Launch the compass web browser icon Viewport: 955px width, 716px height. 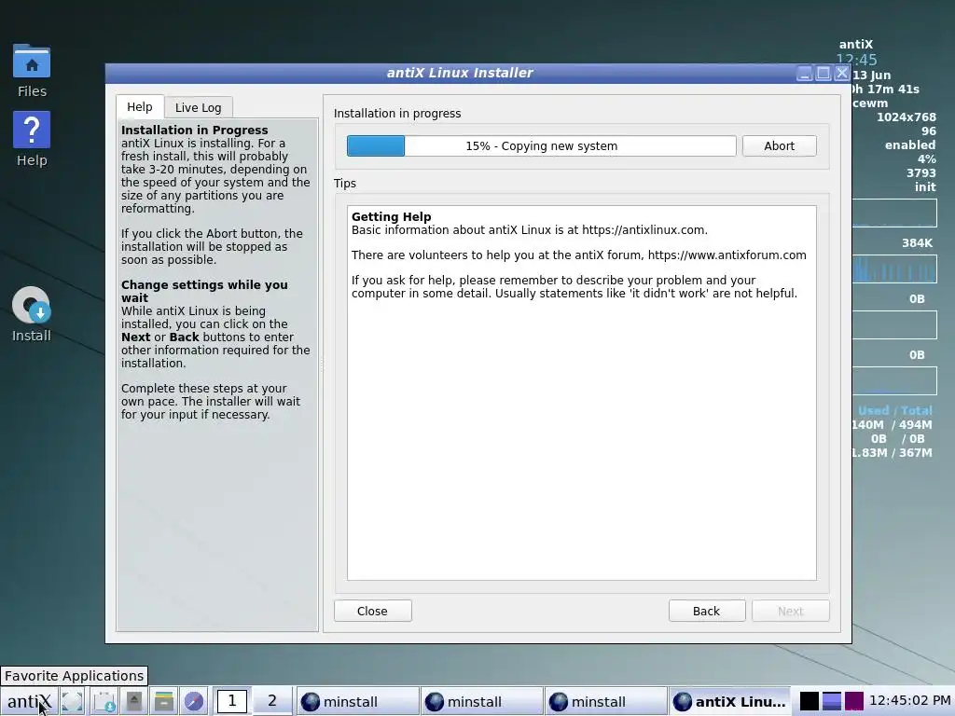(194, 701)
